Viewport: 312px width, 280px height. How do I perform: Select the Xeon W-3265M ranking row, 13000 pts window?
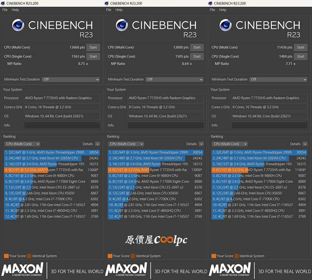(x=156, y=158)
